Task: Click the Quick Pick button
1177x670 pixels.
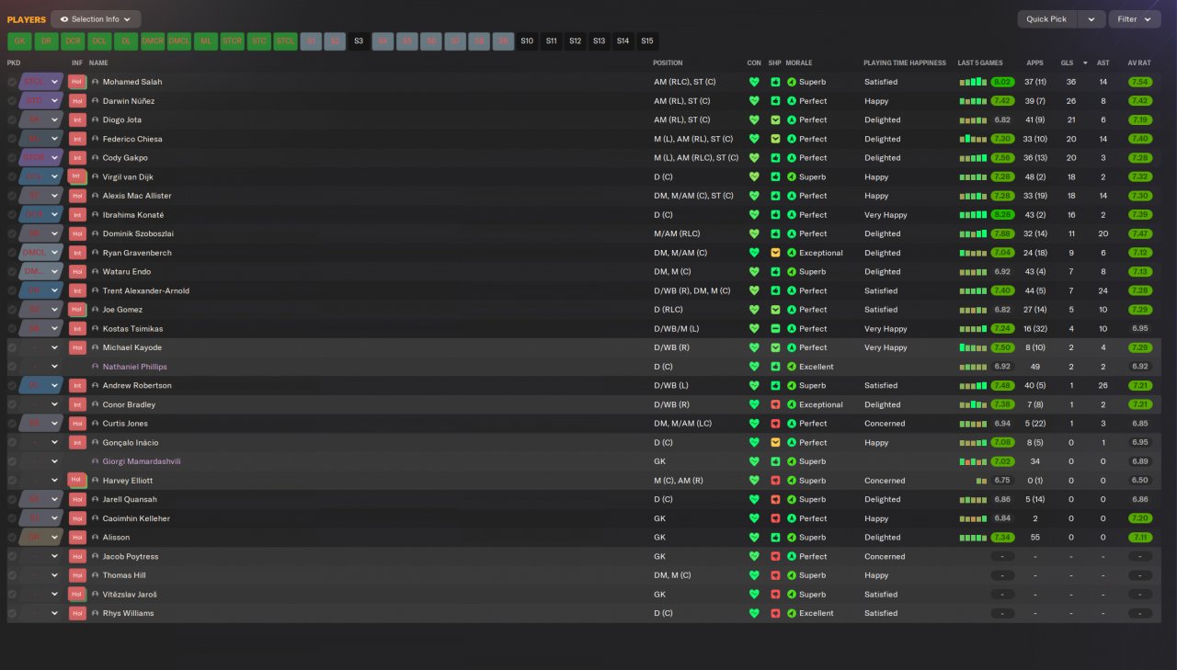Action: [x=1047, y=19]
